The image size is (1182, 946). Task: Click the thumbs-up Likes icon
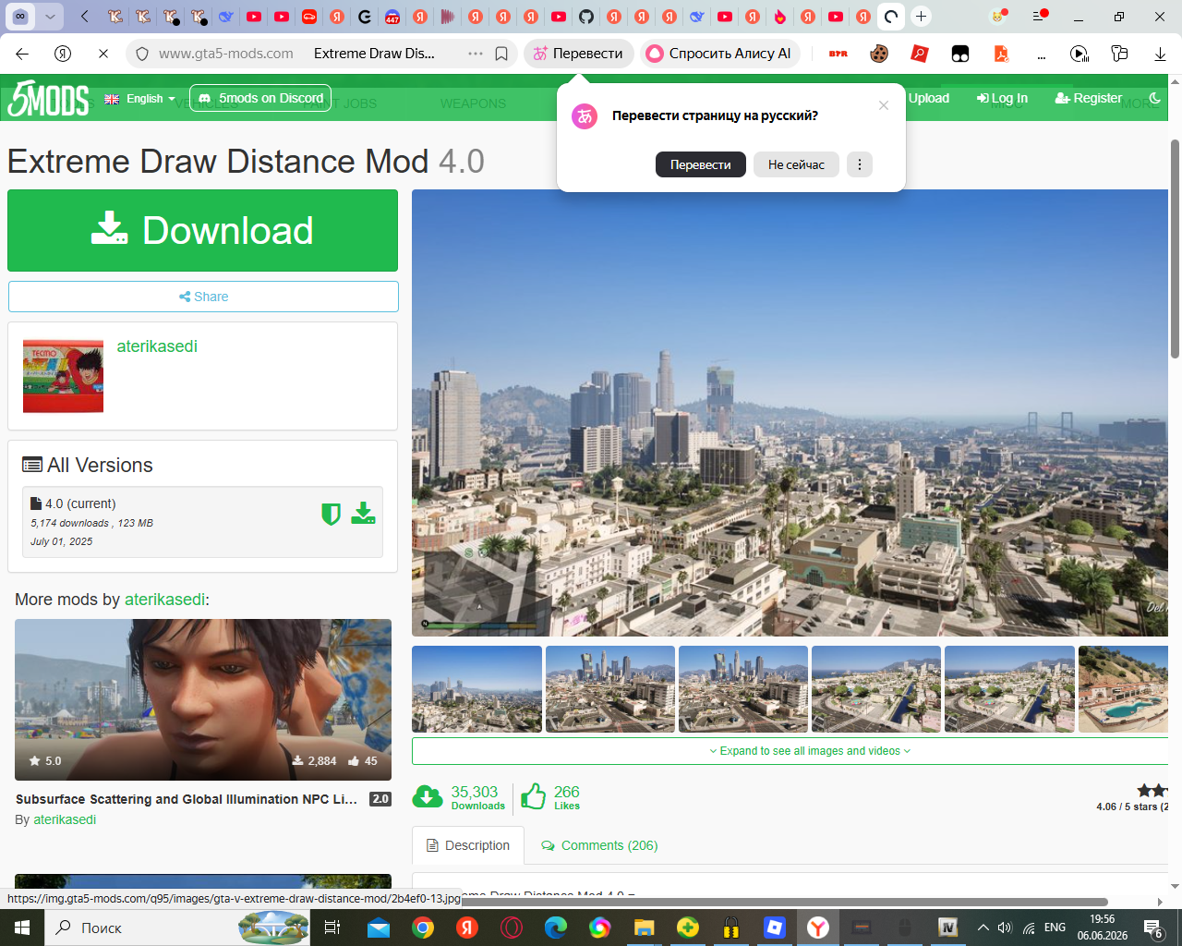(x=534, y=796)
